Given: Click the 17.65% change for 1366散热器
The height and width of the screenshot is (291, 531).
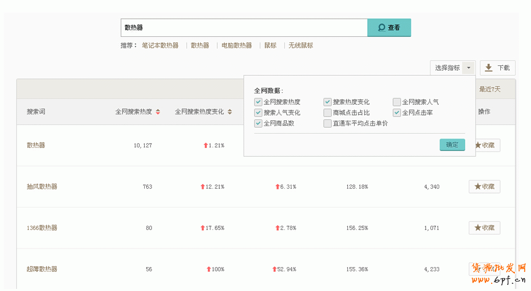Looking at the screenshot, I should tap(215, 228).
